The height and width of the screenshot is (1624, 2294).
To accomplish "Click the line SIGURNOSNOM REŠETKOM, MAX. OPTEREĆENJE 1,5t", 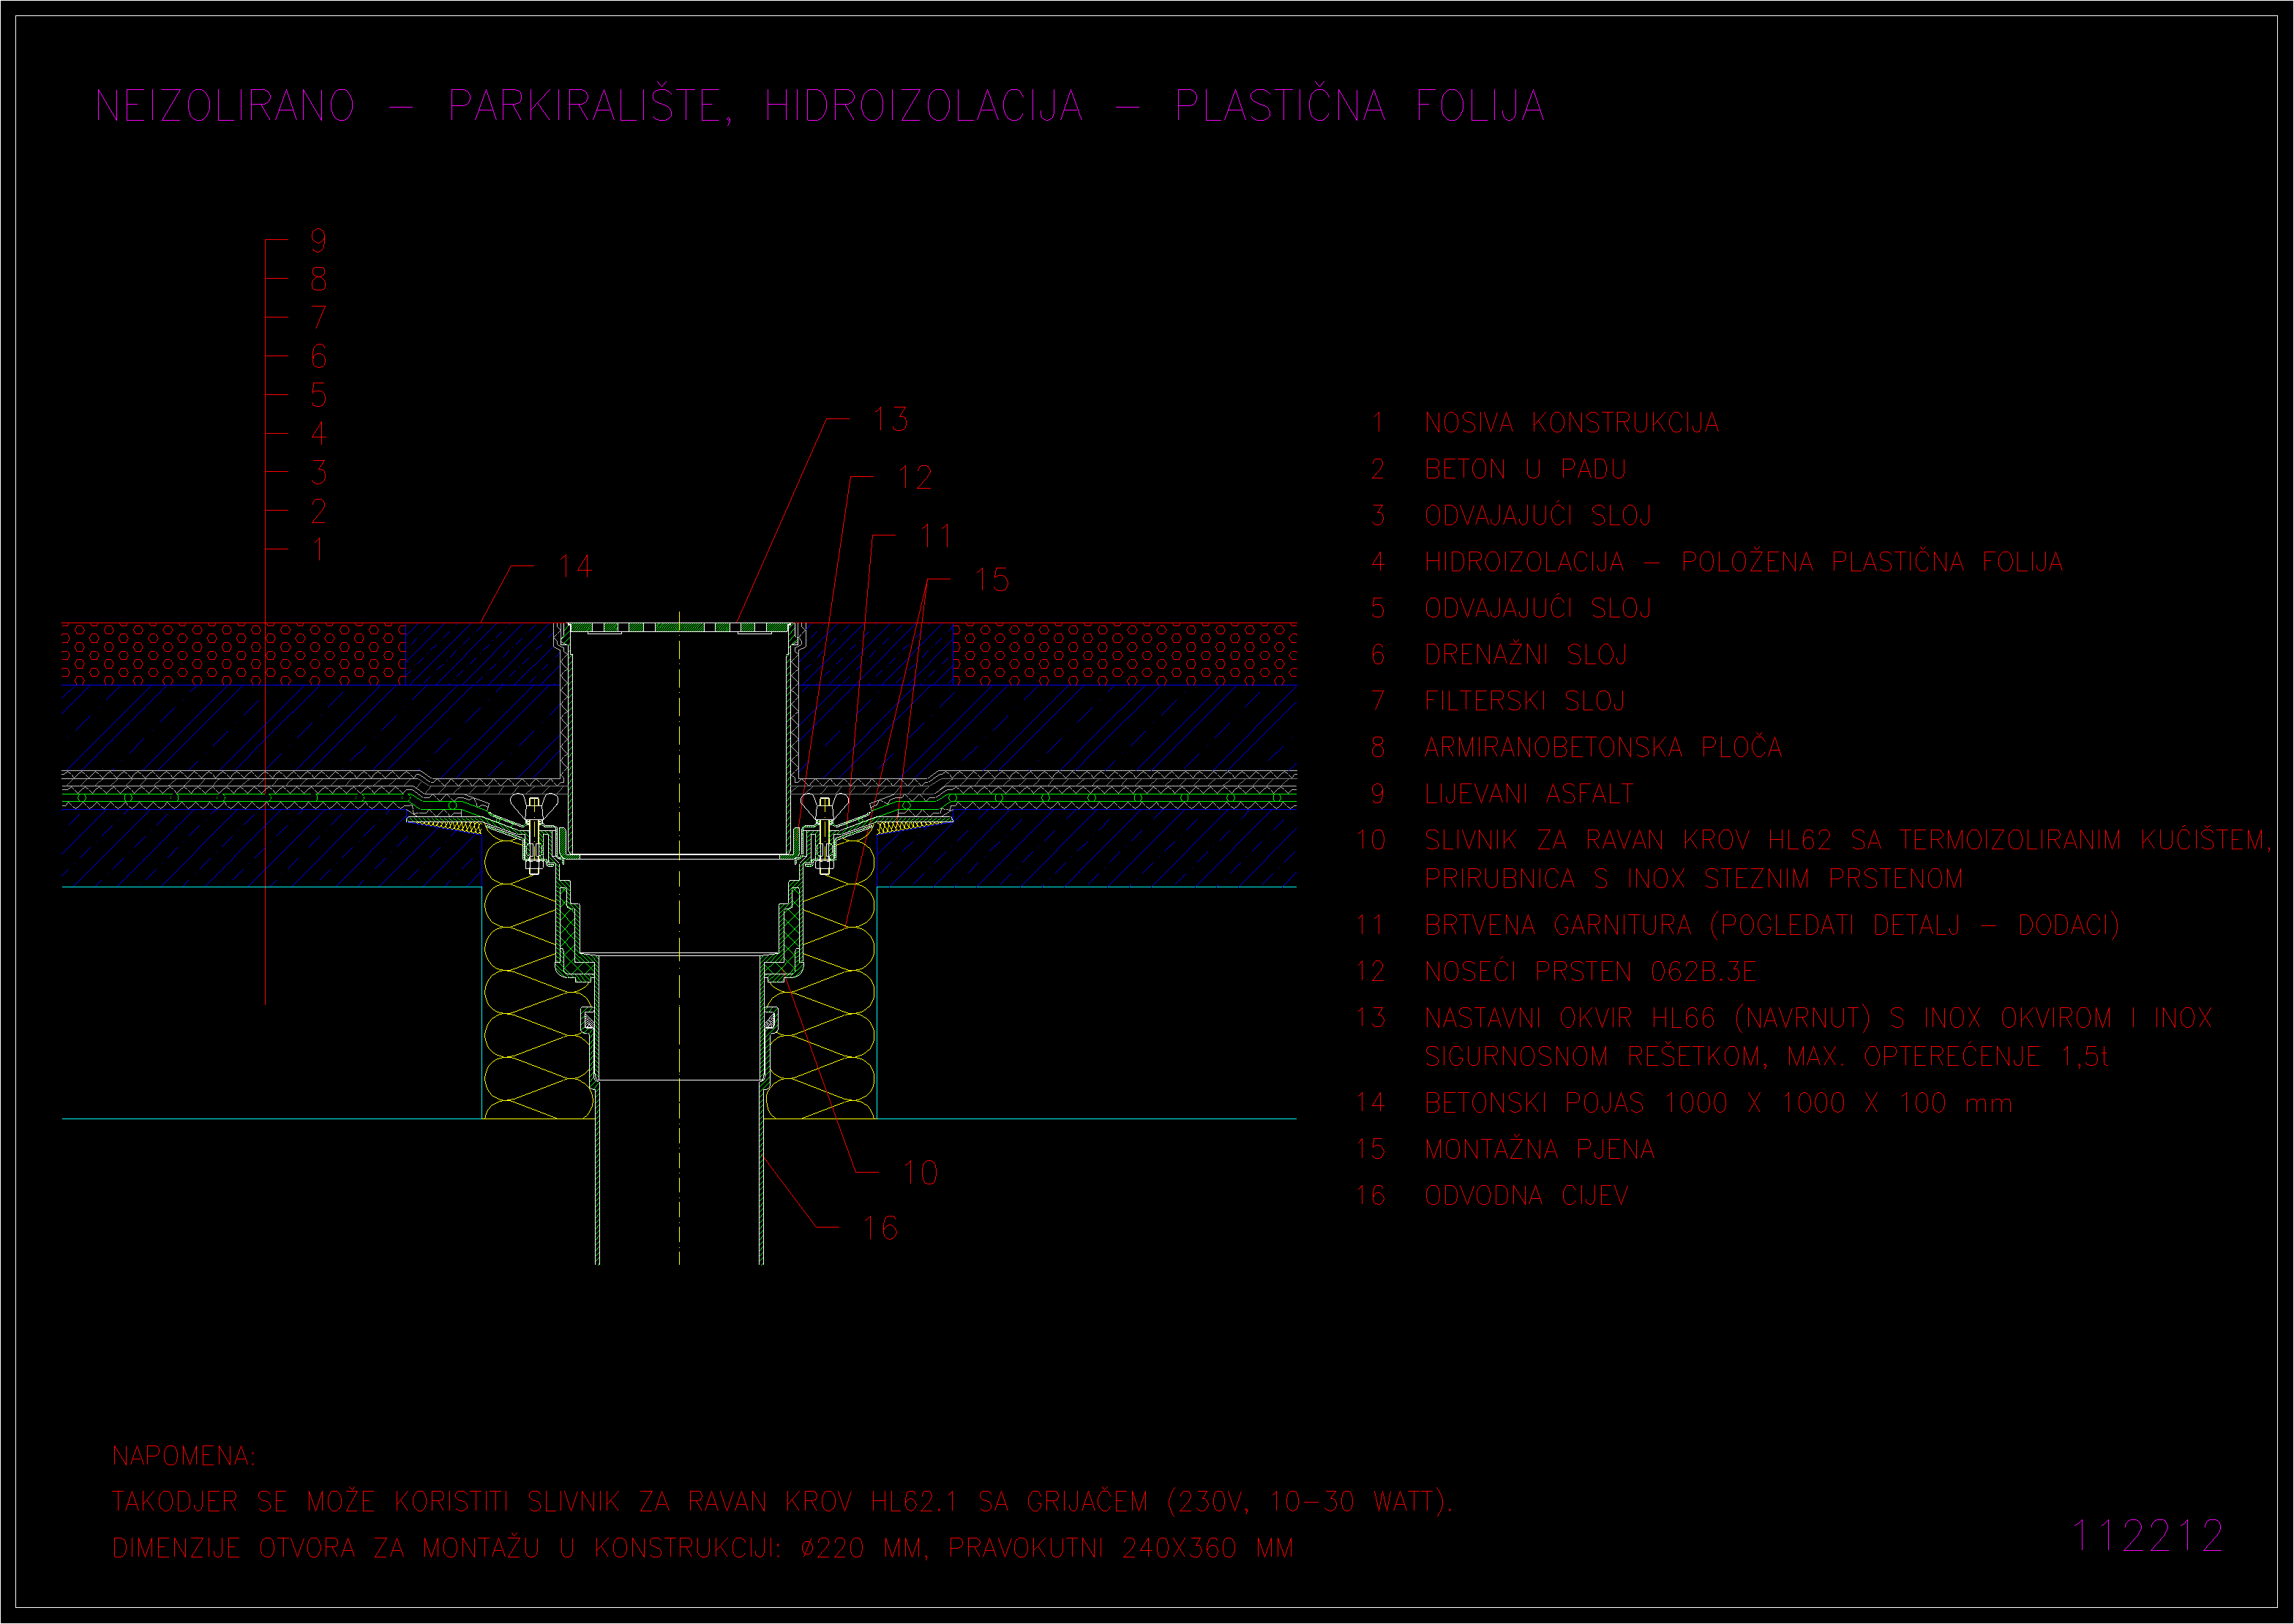I will 1767,1056.
